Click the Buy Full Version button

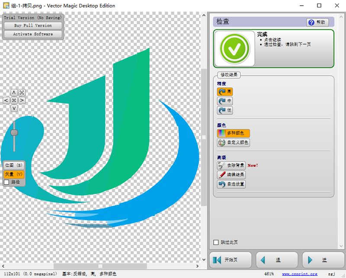[33, 26]
